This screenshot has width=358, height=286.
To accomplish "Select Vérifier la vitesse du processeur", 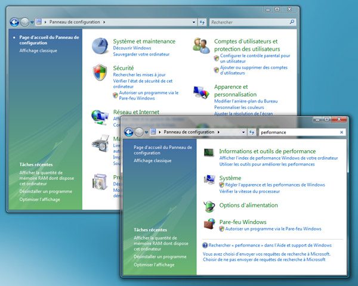I will [249, 191].
